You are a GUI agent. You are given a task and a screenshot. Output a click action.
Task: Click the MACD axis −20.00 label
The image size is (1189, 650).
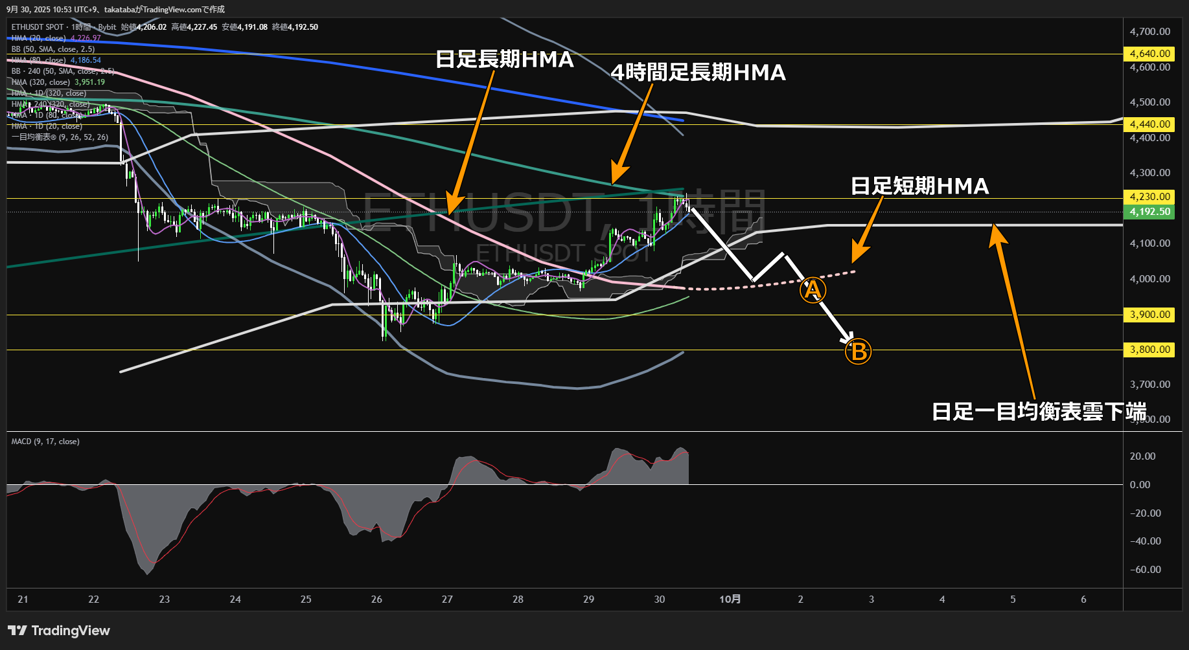pyautogui.click(x=1146, y=513)
